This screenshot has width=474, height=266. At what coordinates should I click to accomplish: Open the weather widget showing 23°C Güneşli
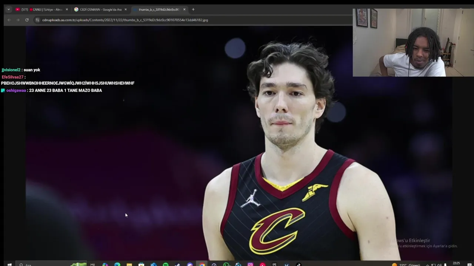point(406,265)
